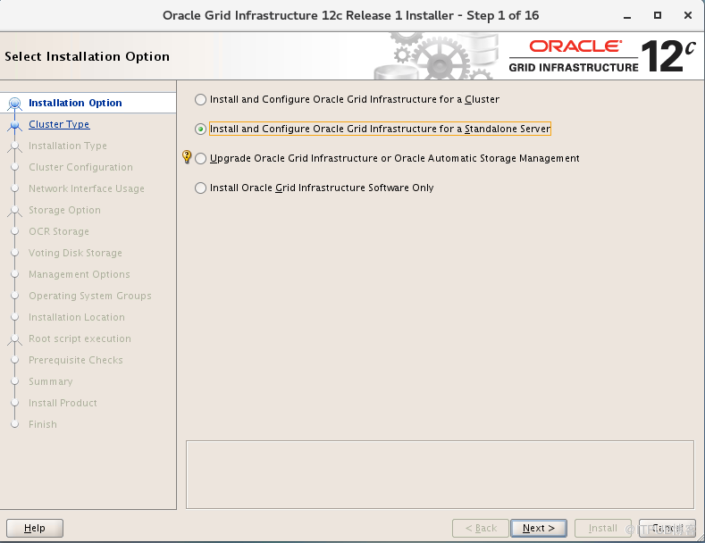The height and width of the screenshot is (543, 705).
Task: Click the Finish step label
Action: tap(43, 425)
